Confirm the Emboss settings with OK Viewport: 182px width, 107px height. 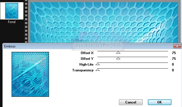coord(160,102)
